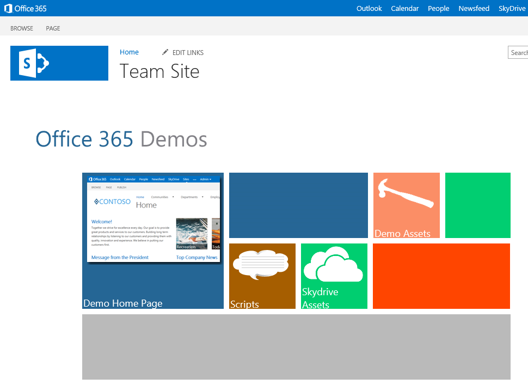The image size is (528, 384).
Task: Open the Scripts tile label
Action: tap(244, 304)
